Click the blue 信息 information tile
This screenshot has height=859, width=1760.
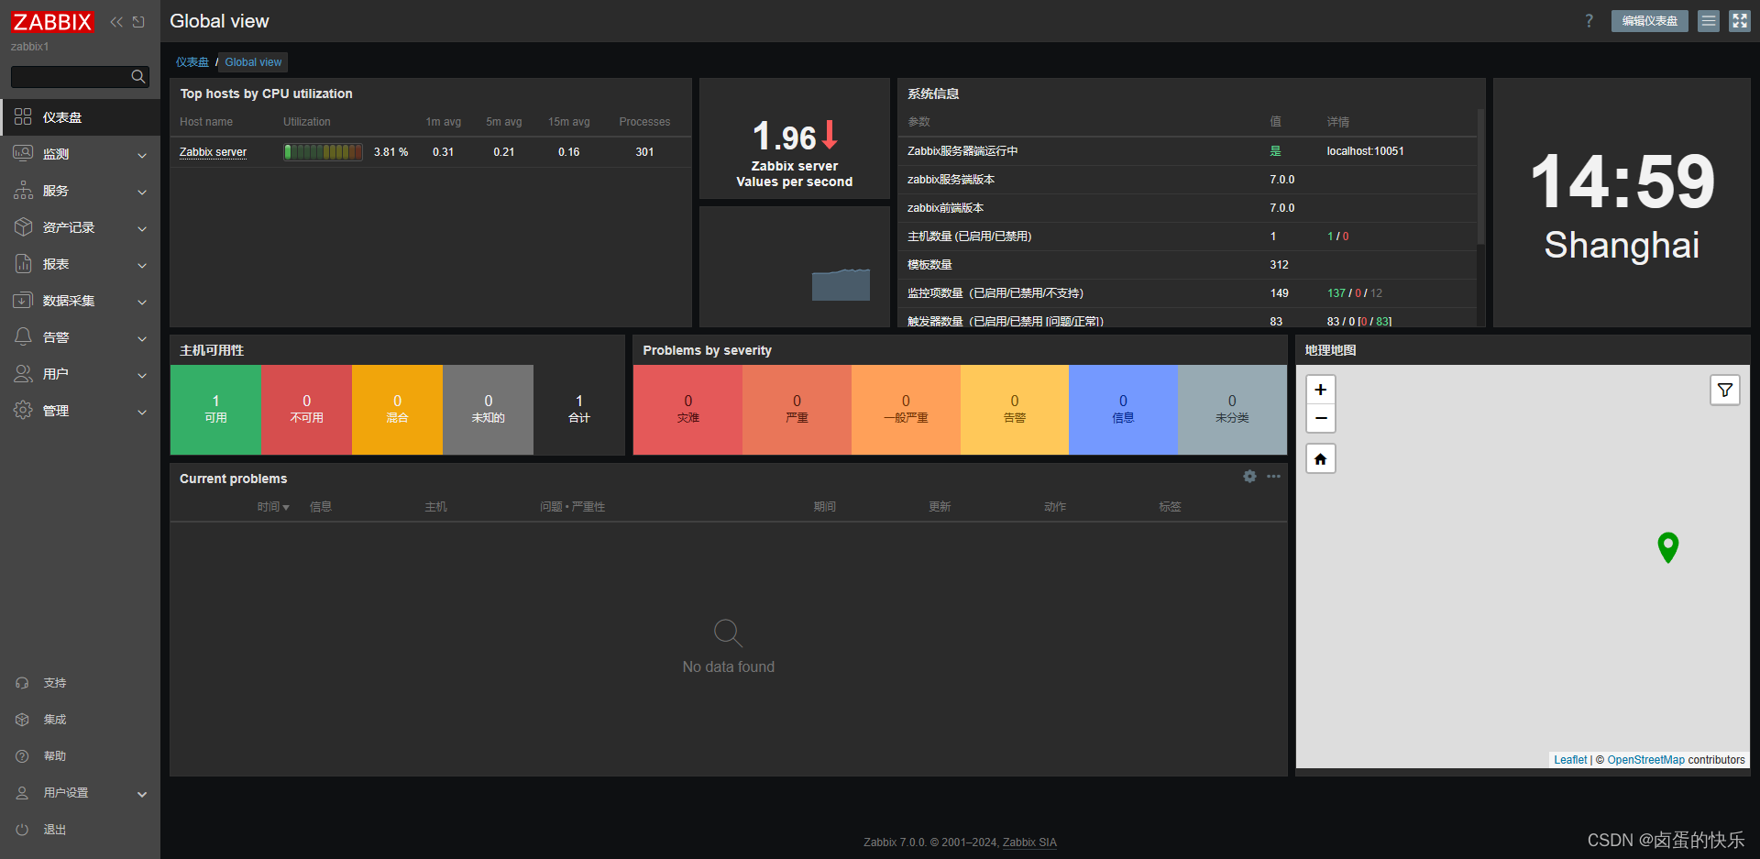(1123, 410)
